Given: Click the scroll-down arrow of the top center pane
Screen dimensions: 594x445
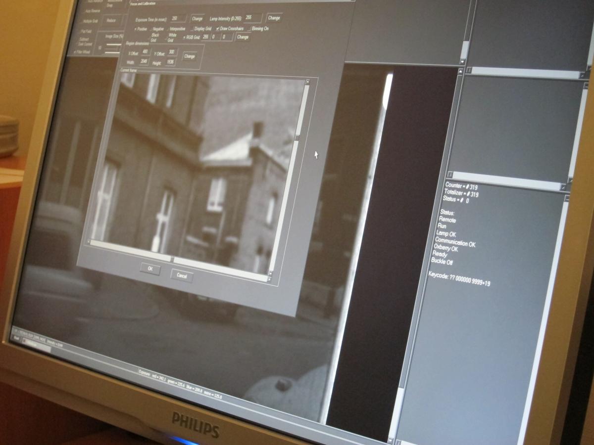Looking at the screenshot, I should (463, 62).
